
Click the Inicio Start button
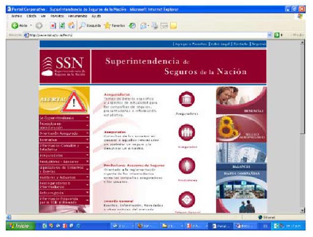pyautogui.click(x=20, y=226)
